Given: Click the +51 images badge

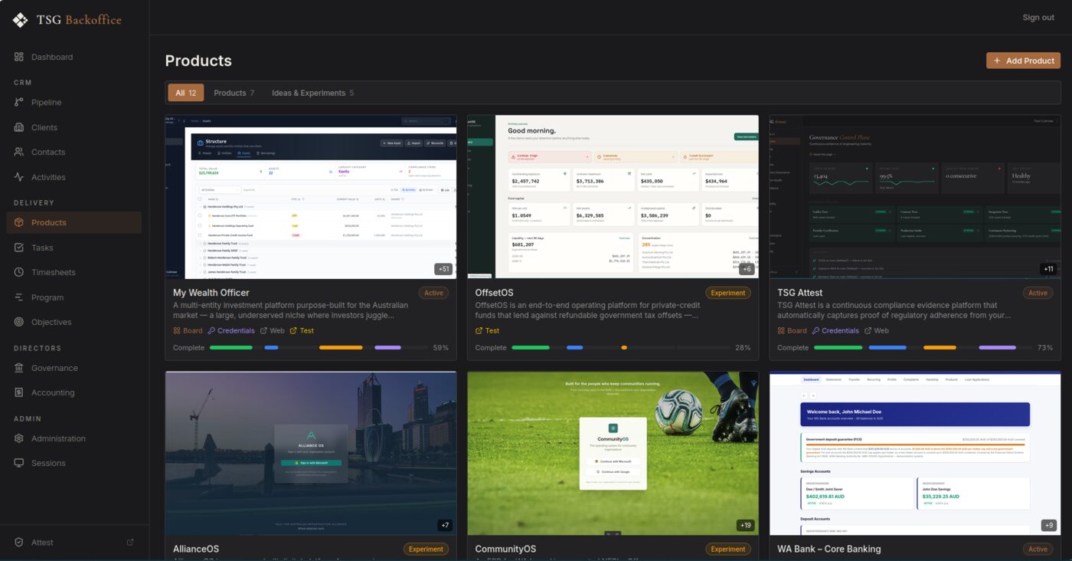Looking at the screenshot, I should tap(443, 269).
